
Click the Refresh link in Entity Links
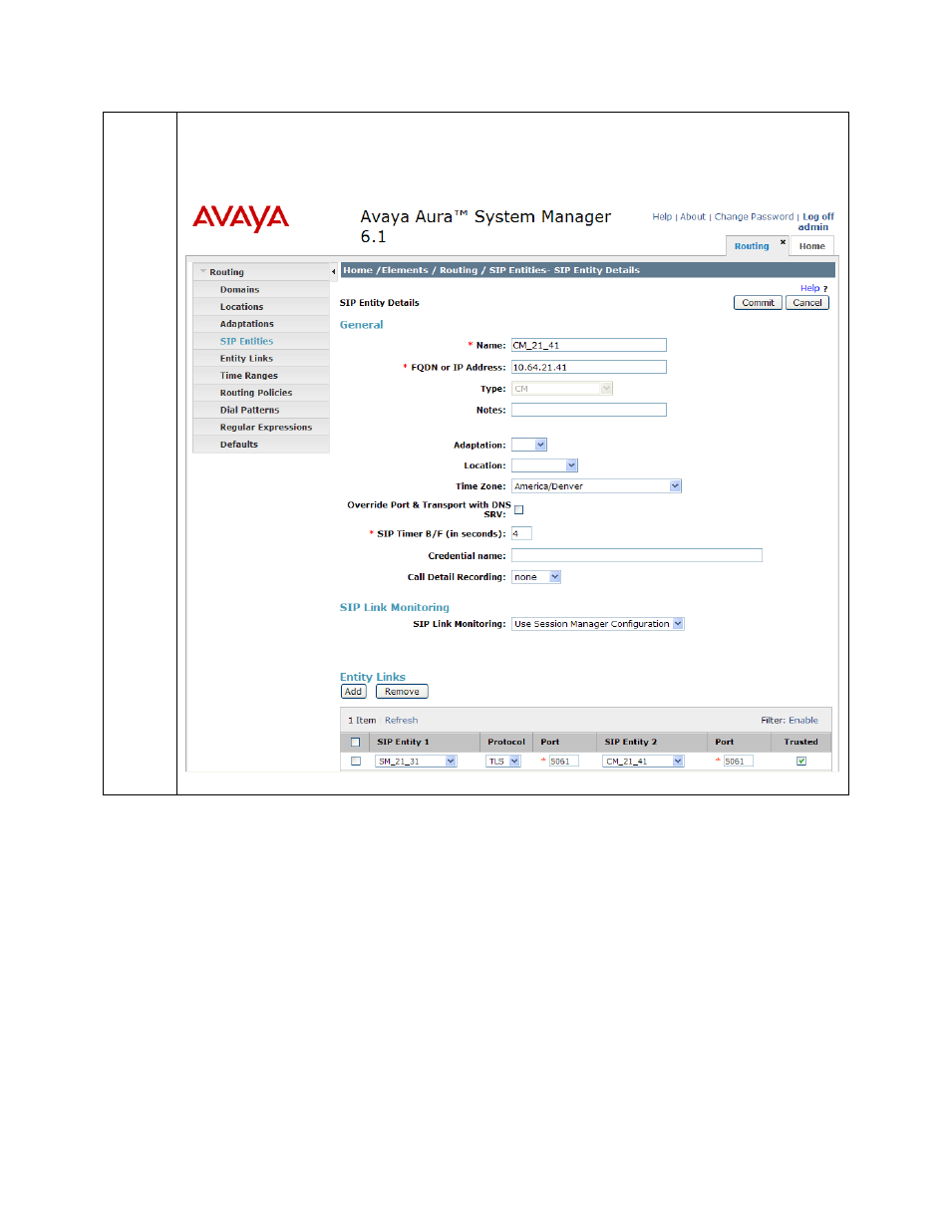[402, 721]
